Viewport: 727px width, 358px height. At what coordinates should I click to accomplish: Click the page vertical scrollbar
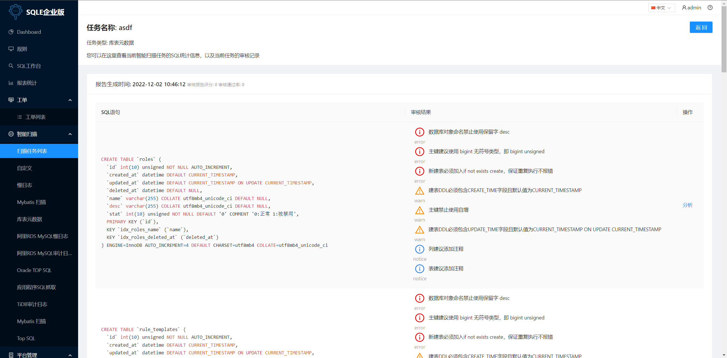tap(724, 40)
